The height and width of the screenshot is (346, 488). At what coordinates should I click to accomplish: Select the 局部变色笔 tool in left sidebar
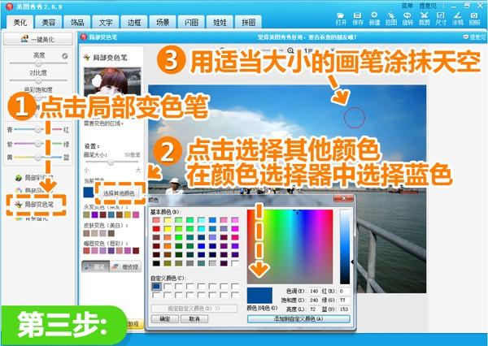tap(35, 204)
